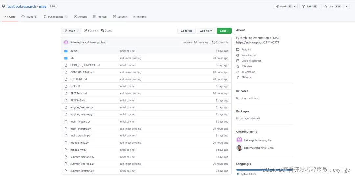This screenshot has width=355, height=176.
Task: Open the demo folder icon
Action: coord(66,51)
